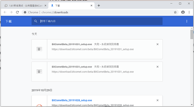
Task: Click the browser forward arrow
Action: tap(11, 12)
